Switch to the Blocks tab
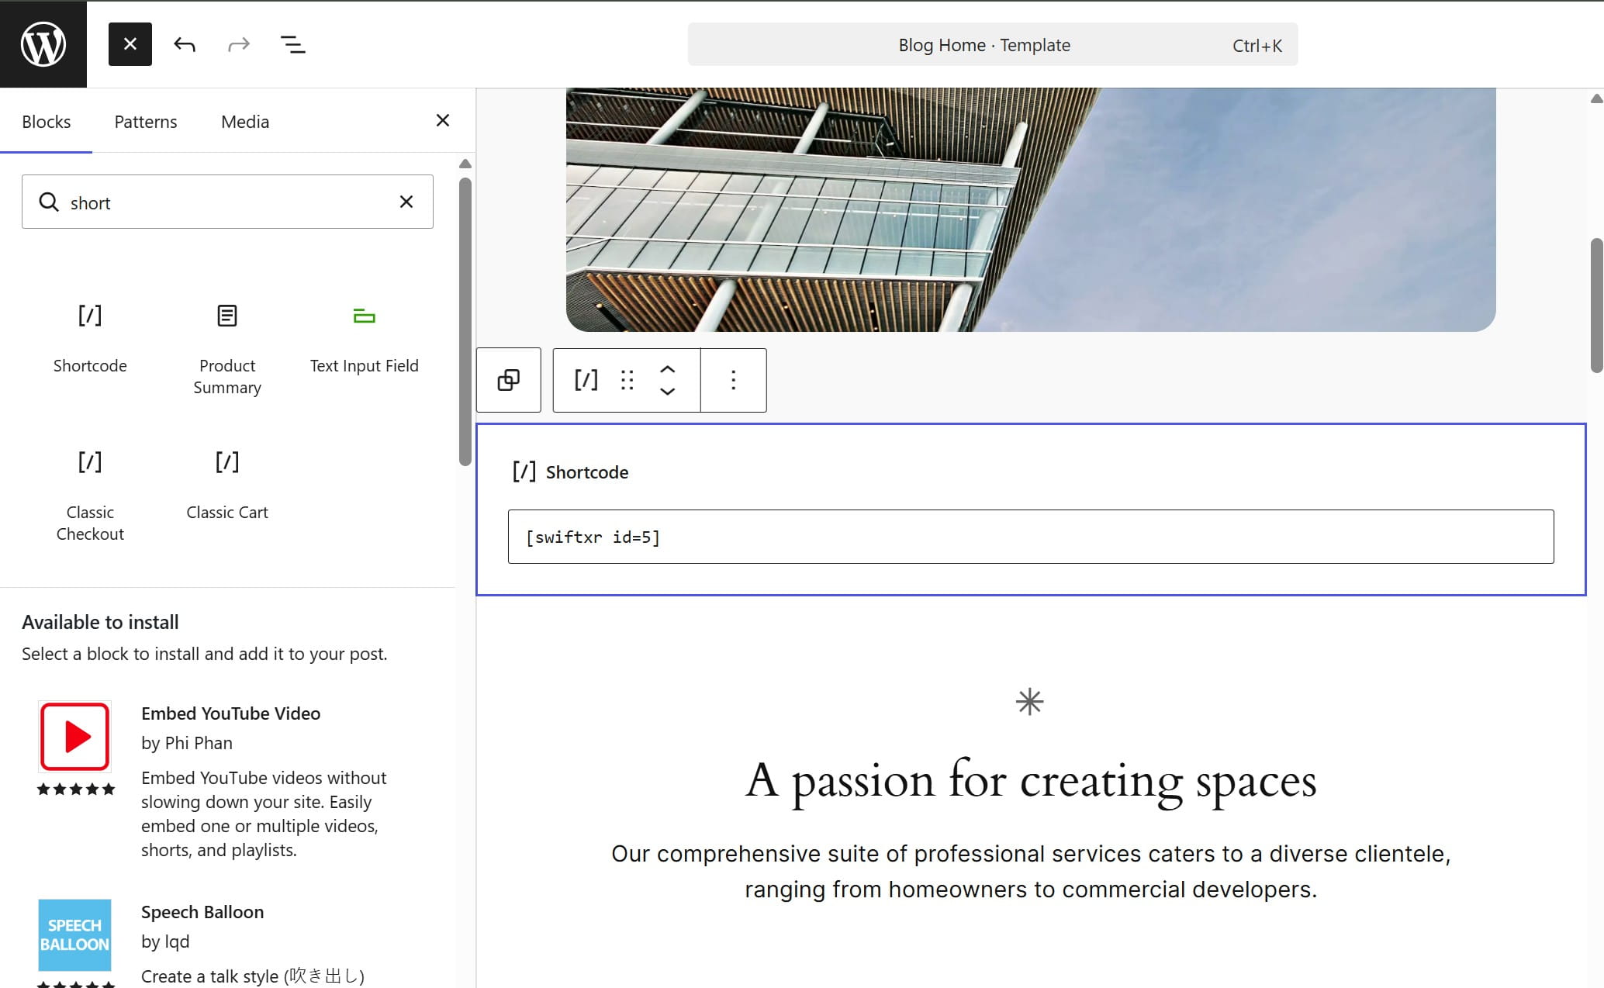This screenshot has width=1604, height=988. click(47, 122)
